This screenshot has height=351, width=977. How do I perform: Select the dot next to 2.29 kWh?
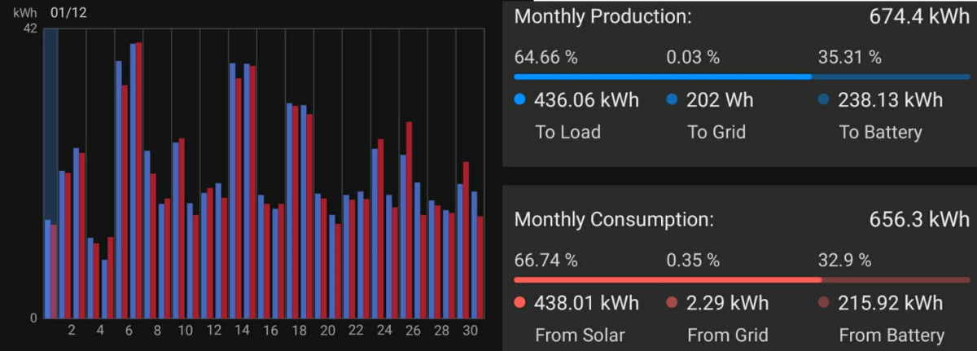pyautogui.click(x=672, y=303)
